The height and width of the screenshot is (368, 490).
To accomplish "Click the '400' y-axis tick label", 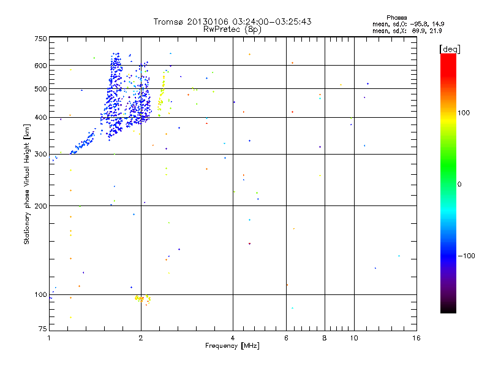I will (x=40, y=117).
